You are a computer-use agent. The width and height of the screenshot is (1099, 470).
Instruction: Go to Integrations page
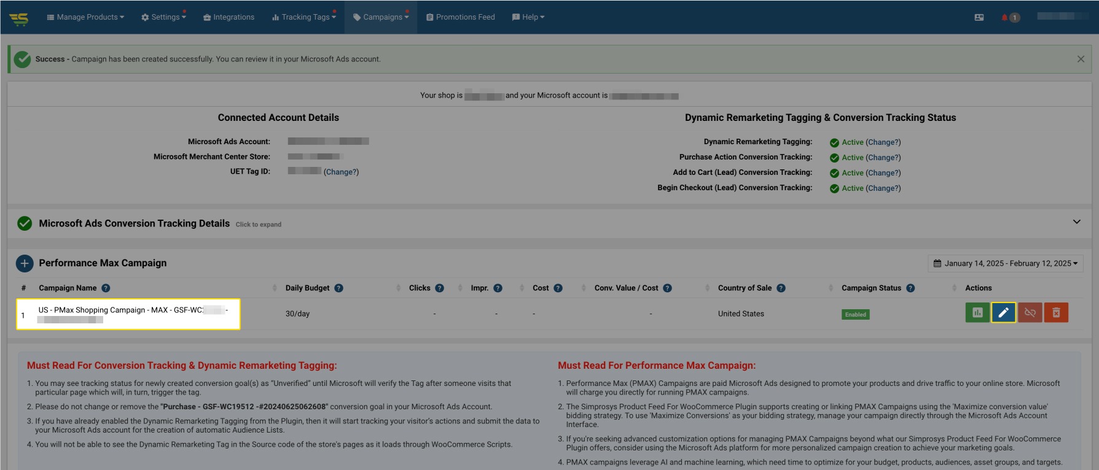(229, 17)
